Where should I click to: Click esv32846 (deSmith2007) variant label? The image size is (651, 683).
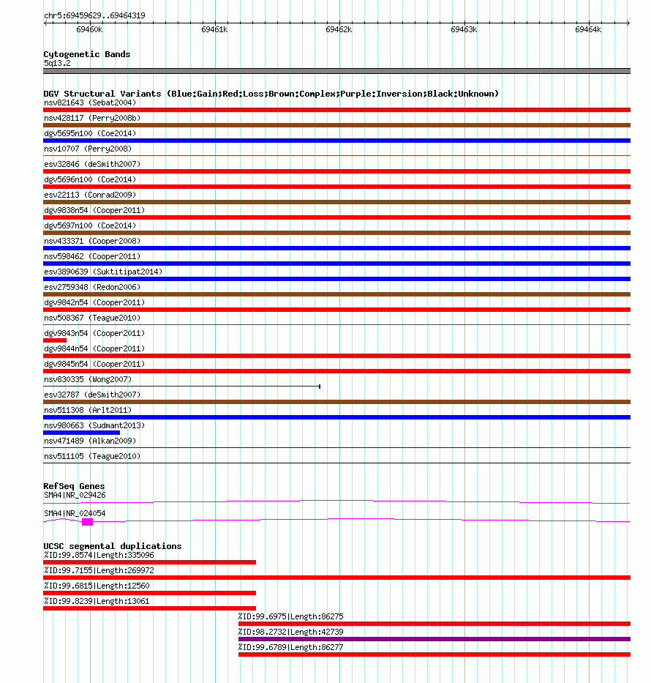click(92, 164)
